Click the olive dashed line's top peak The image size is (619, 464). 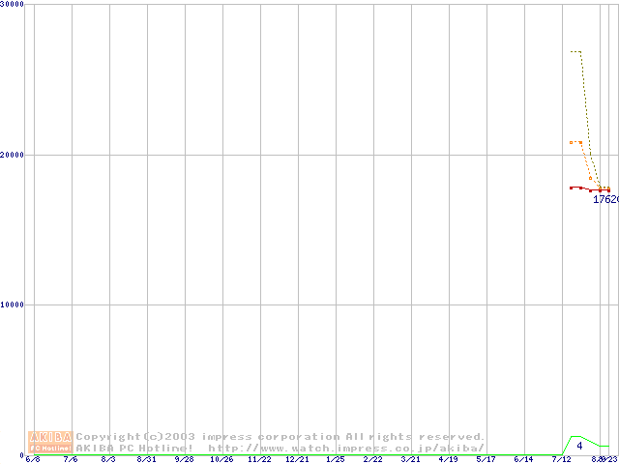click(x=575, y=51)
